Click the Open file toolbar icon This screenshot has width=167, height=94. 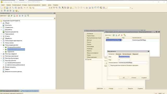point(4,8)
